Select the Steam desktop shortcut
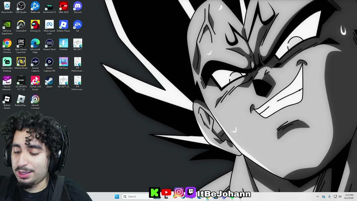 click(x=49, y=82)
